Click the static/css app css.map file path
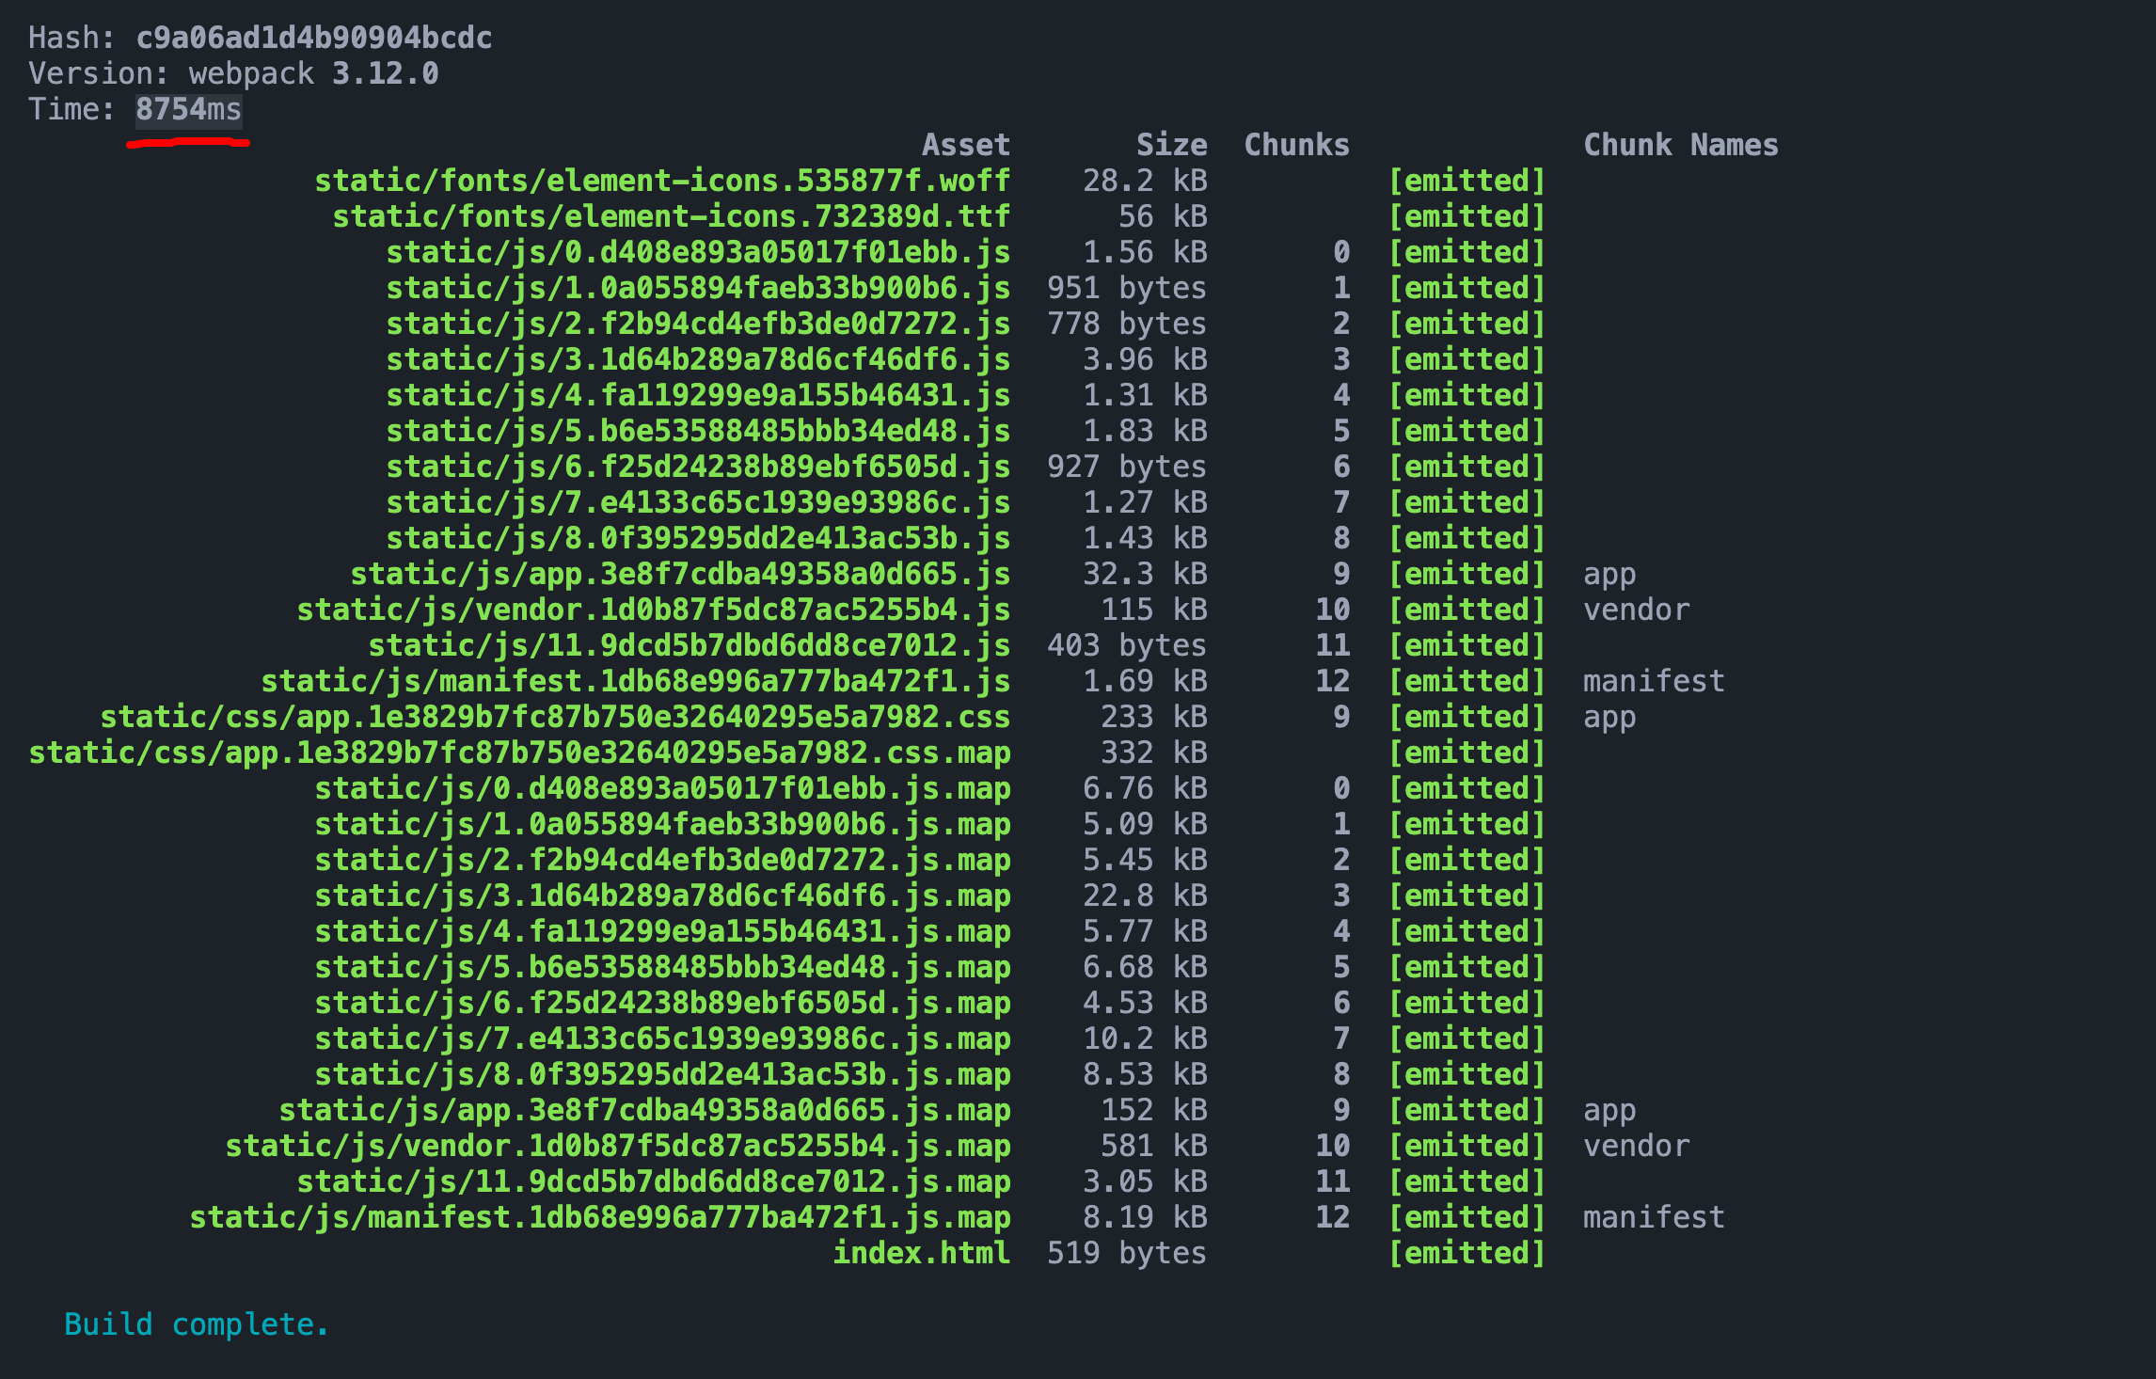The image size is (2156, 1379). tap(519, 753)
